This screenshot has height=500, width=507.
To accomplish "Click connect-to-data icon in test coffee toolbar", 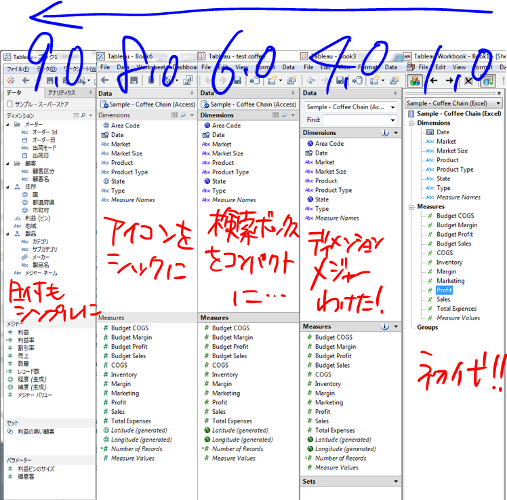I will [255, 80].
